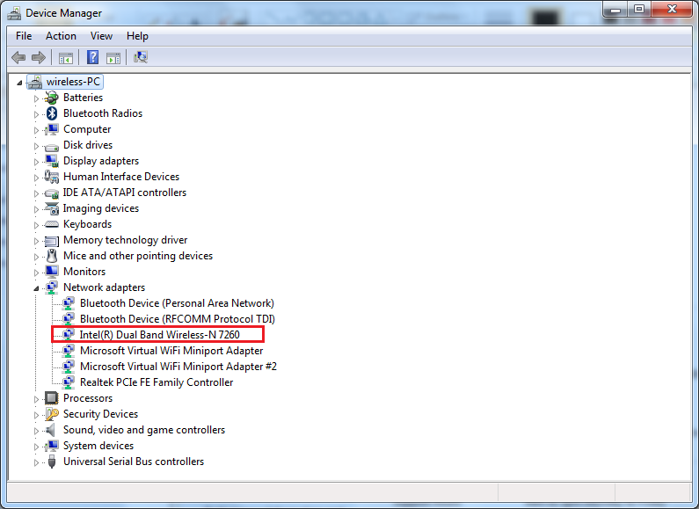
Task: Select the Human Interface Devices label
Action: click(121, 177)
